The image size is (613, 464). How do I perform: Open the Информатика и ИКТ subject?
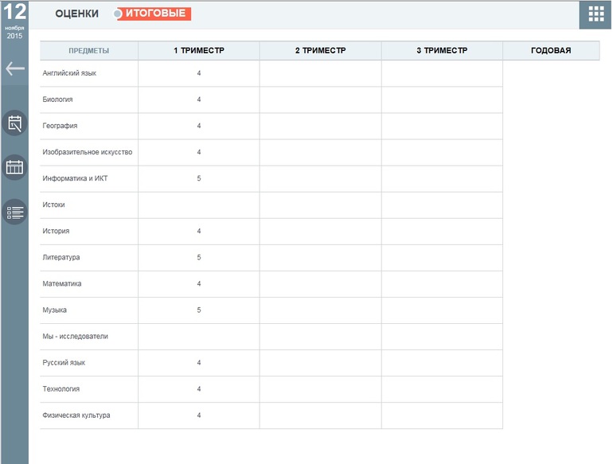[75, 178]
